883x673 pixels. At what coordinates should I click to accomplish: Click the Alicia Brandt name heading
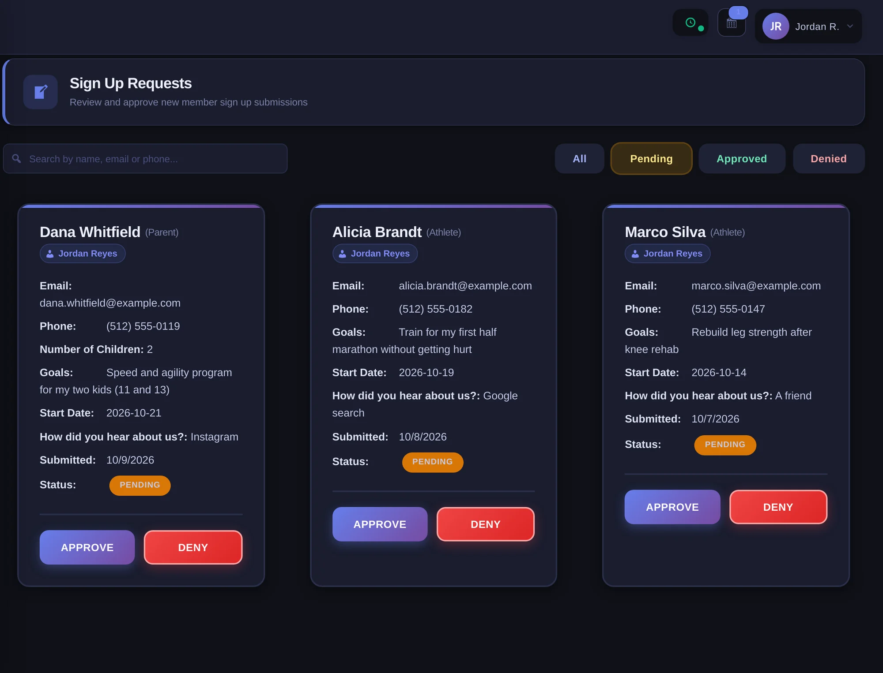(x=377, y=232)
